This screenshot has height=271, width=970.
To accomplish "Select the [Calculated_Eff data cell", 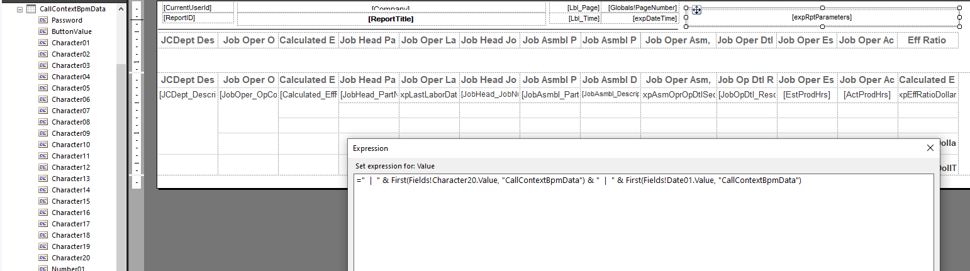I will [308, 95].
